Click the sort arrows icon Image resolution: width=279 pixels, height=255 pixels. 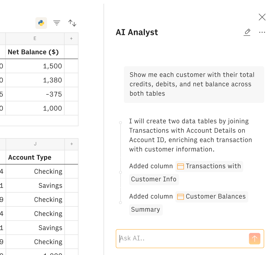click(x=72, y=23)
